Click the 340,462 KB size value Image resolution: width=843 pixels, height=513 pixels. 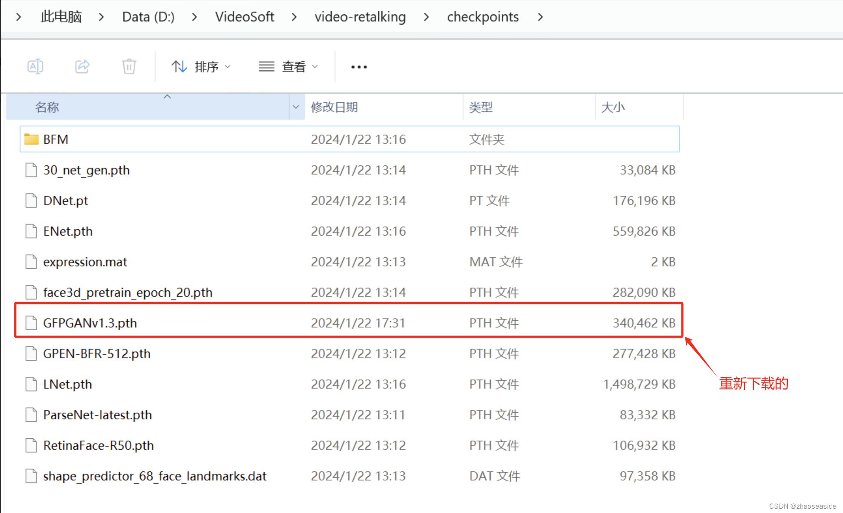[x=644, y=323]
